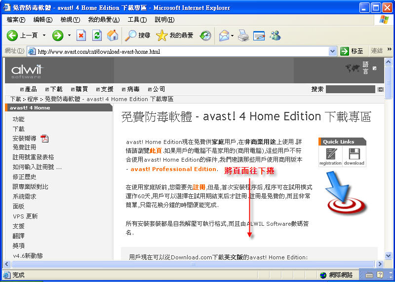395x282 pixels.
Task: Open 系統需求 sidebar link
Action: pos(24,197)
